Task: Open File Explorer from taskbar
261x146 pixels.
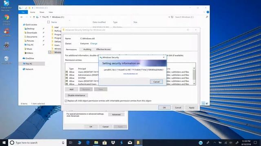Action: [96, 143]
